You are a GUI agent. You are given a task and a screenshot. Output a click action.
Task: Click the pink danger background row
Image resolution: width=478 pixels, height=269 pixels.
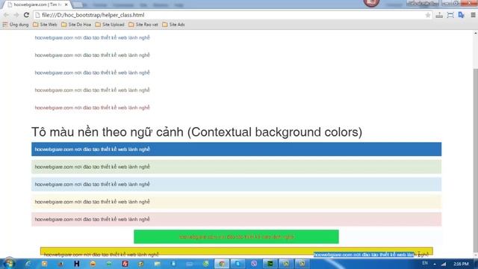(x=236, y=219)
